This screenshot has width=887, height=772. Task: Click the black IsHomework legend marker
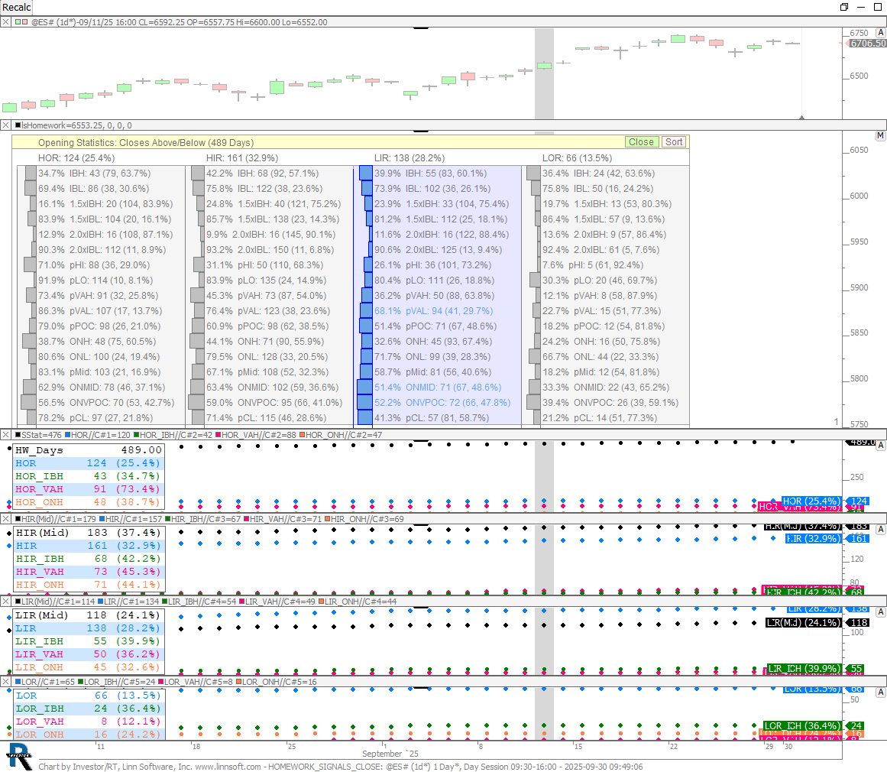18,125
